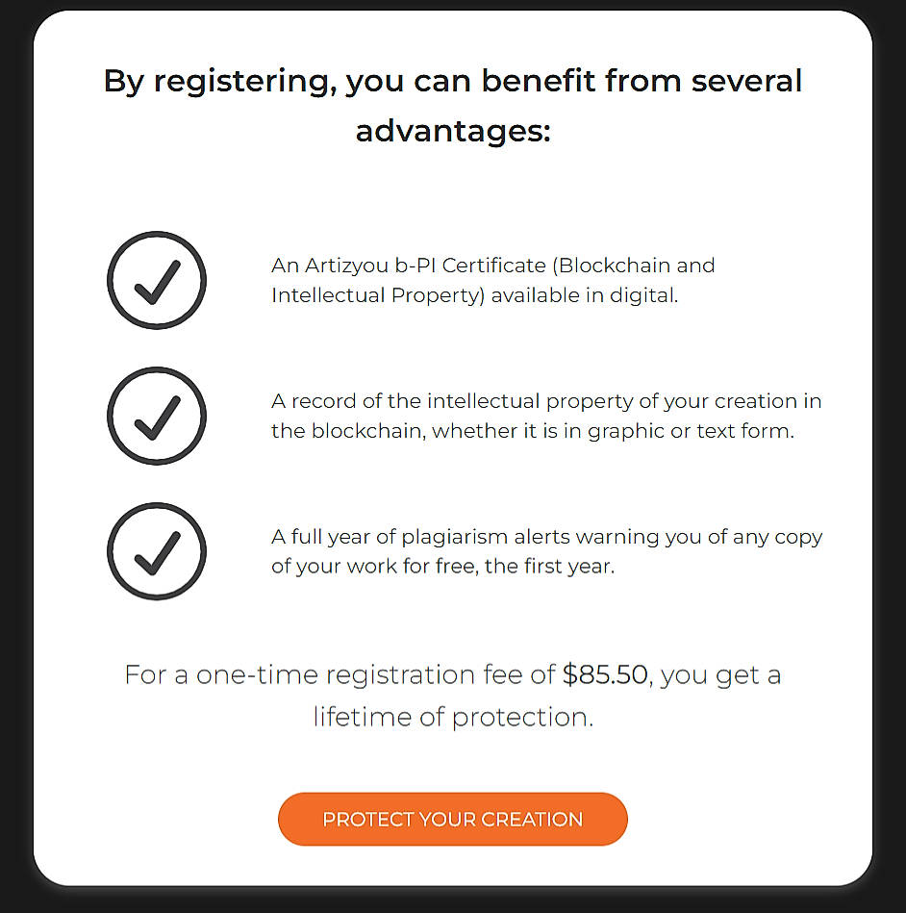The width and height of the screenshot is (906, 913).
Task: Click the heading about registering advantages
Action: (452, 104)
